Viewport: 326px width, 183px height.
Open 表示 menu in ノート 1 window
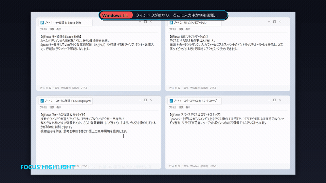[59, 29]
